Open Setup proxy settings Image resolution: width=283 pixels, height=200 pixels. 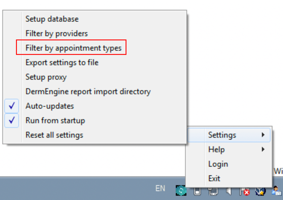pyautogui.click(x=46, y=77)
